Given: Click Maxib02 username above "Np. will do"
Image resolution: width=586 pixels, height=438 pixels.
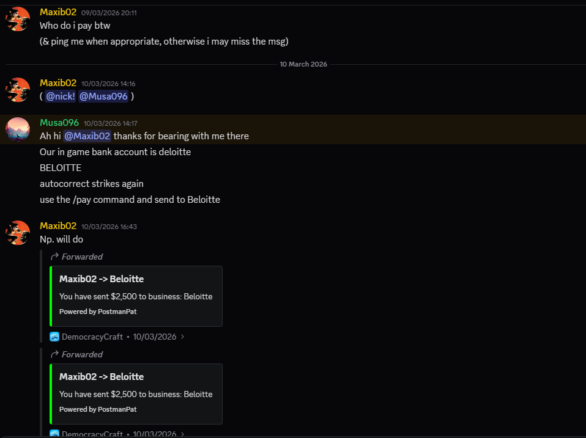Looking at the screenshot, I should [x=58, y=226].
